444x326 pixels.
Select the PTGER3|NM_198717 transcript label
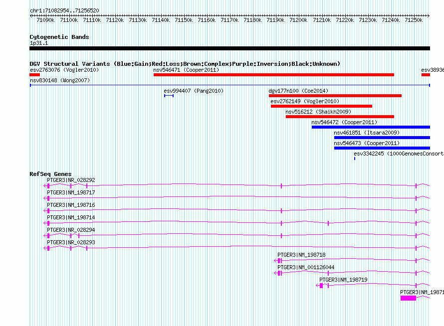pyautogui.click(x=71, y=192)
